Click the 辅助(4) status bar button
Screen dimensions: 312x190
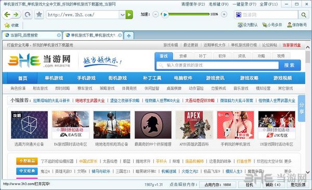tap(273, 185)
